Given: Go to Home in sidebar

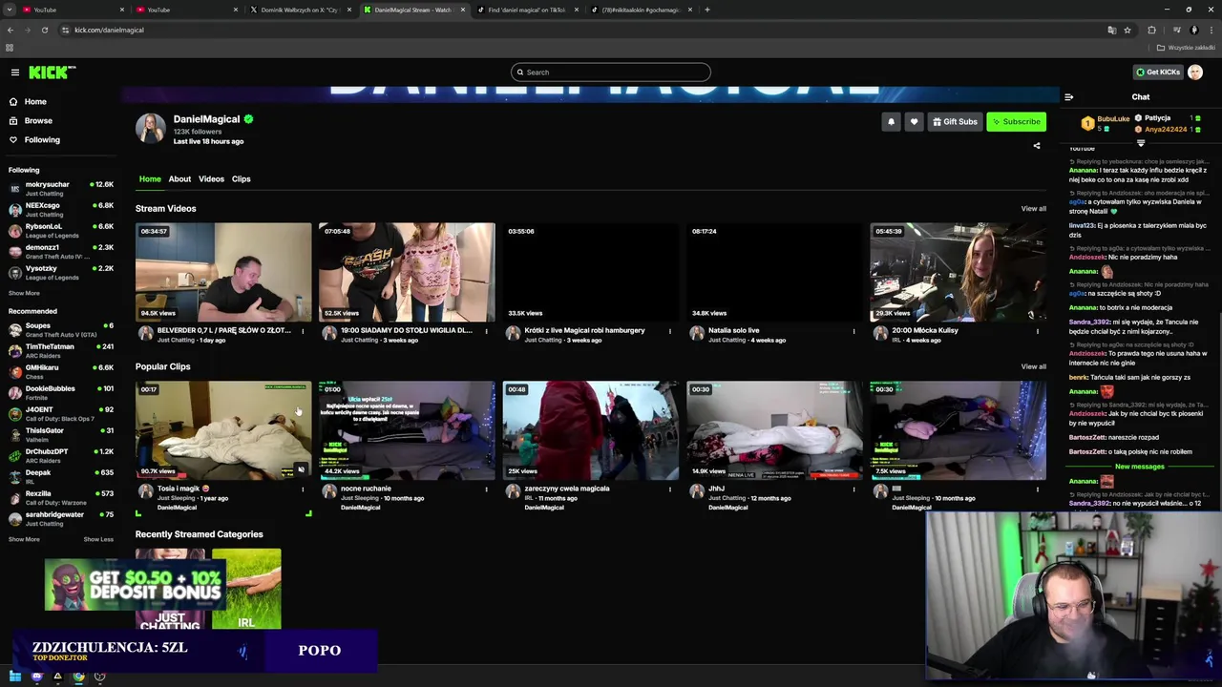Looking at the screenshot, I should 34,102.
